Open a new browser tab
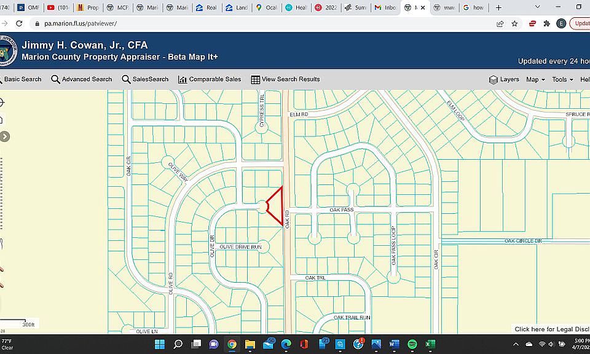This screenshot has width=590, height=354. tap(498, 7)
